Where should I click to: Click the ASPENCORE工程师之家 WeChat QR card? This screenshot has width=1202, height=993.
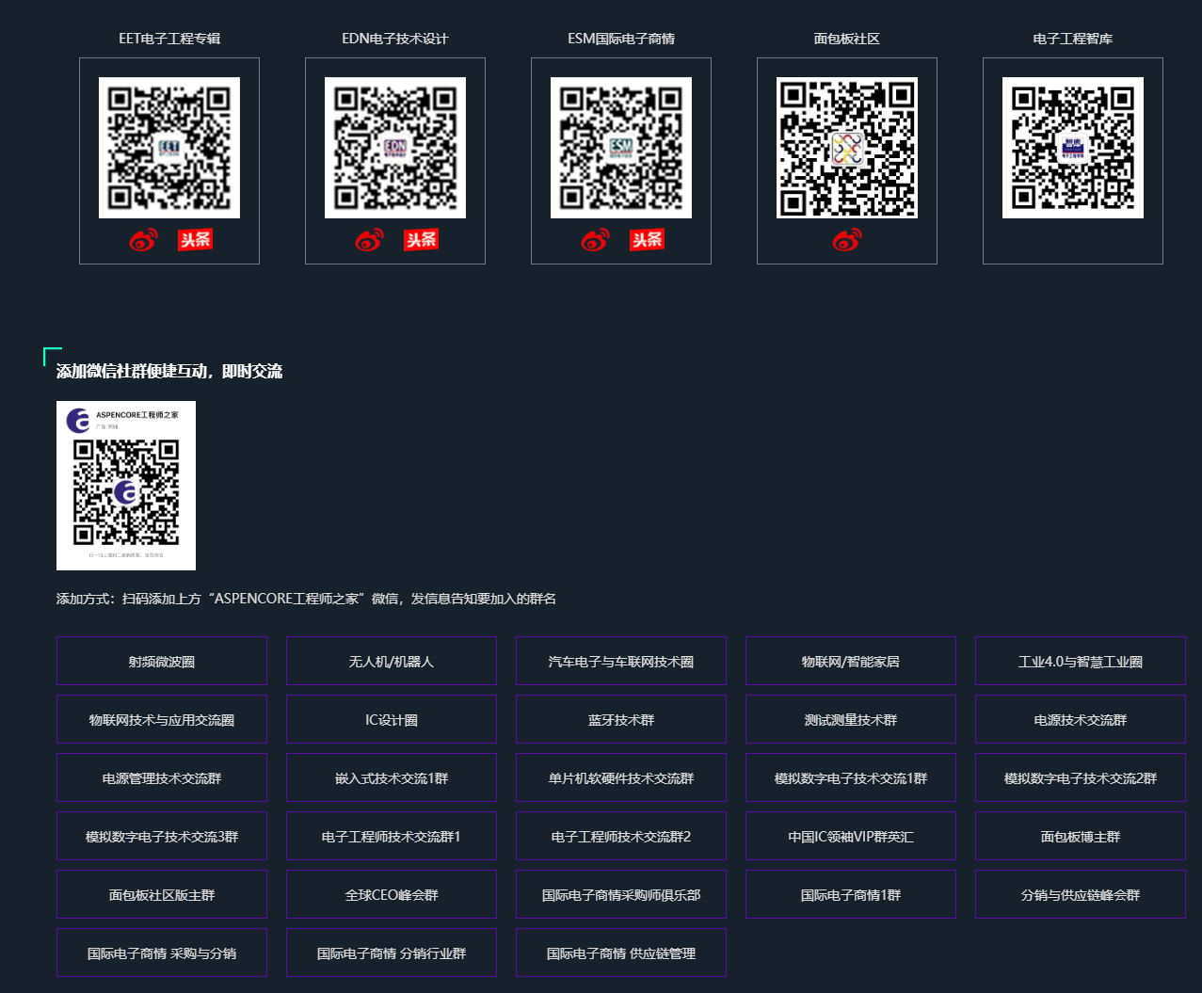[x=126, y=486]
